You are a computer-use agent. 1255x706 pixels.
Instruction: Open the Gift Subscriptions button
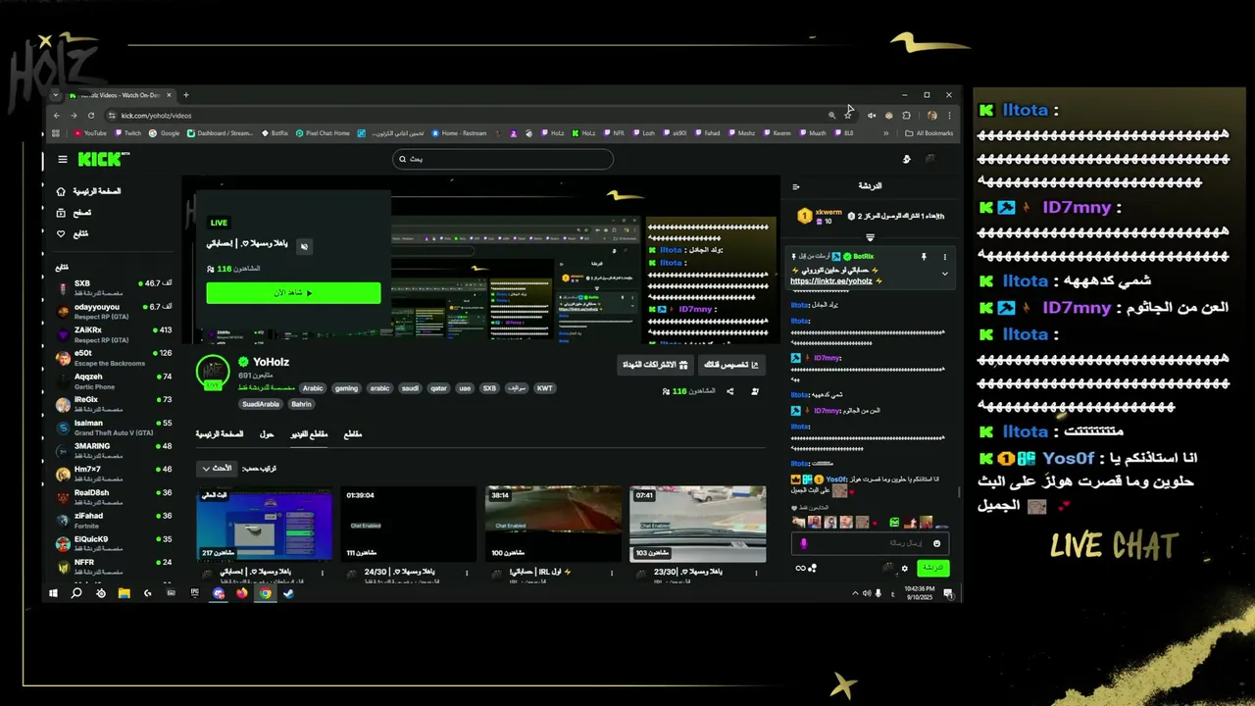[x=655, y=365]
